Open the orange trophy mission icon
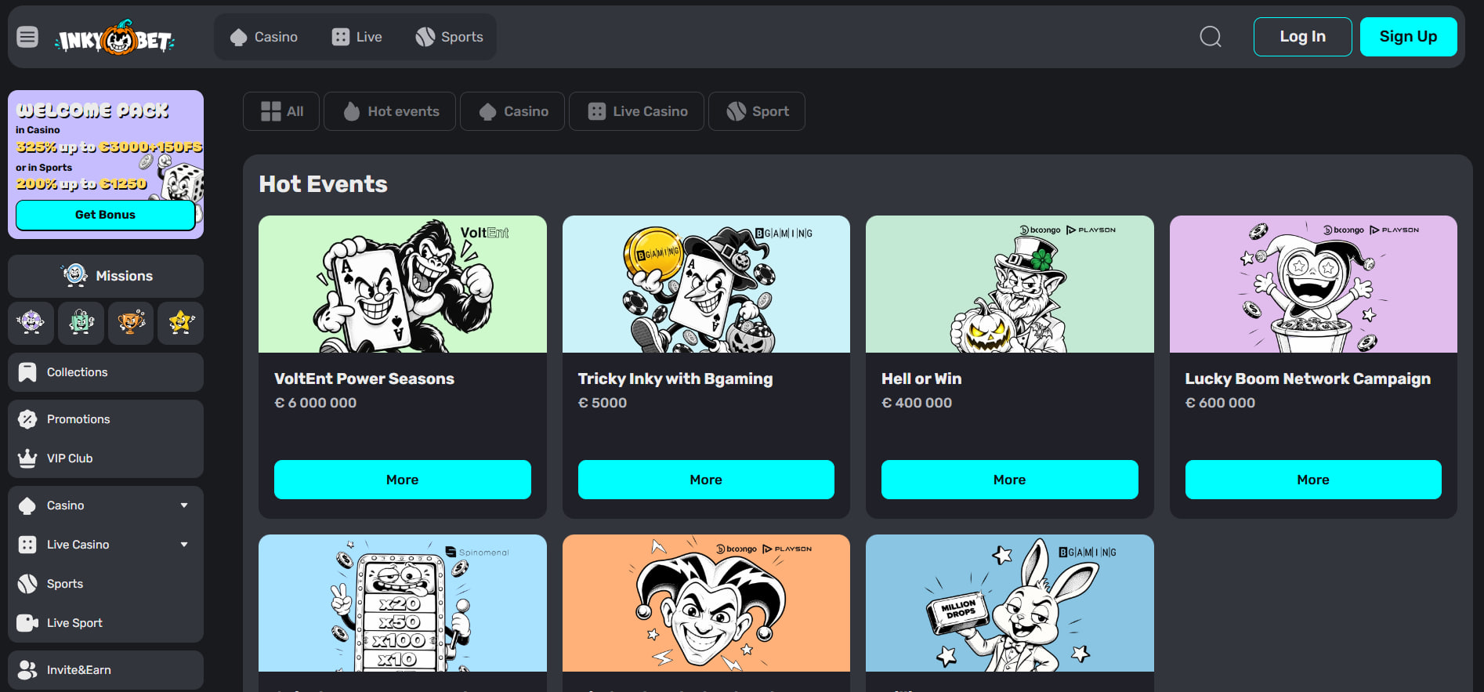1484x692 pixels. [131, 322]
